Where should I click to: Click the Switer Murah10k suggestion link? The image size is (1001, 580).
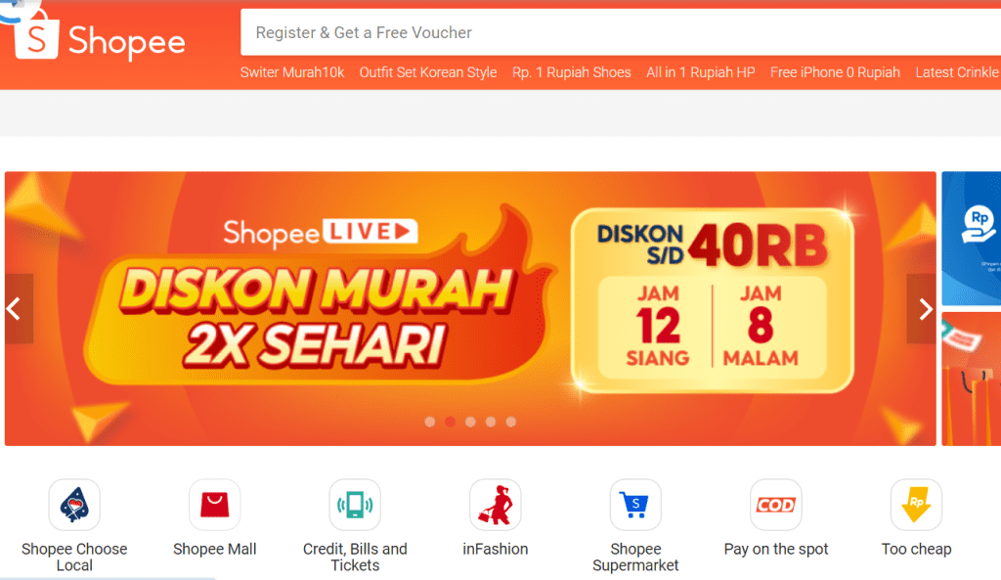point(292,72)
